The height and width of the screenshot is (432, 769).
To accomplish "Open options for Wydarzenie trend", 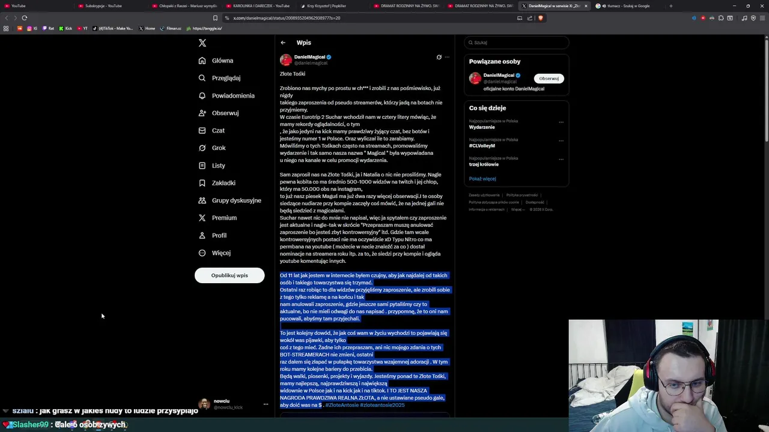I will (x=561, y=122).
